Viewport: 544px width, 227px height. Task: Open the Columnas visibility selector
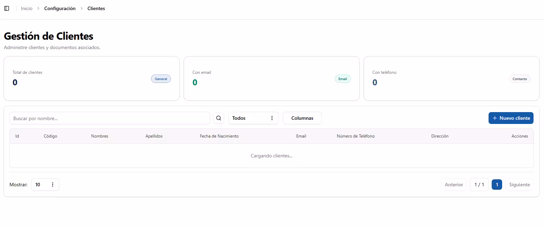(x=302, y=118)
